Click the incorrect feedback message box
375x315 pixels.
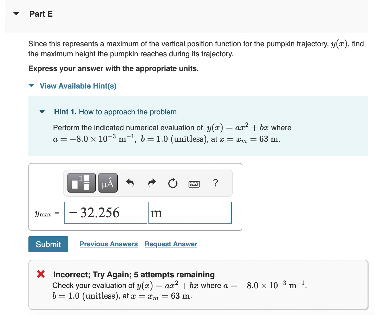click(198, 285)
